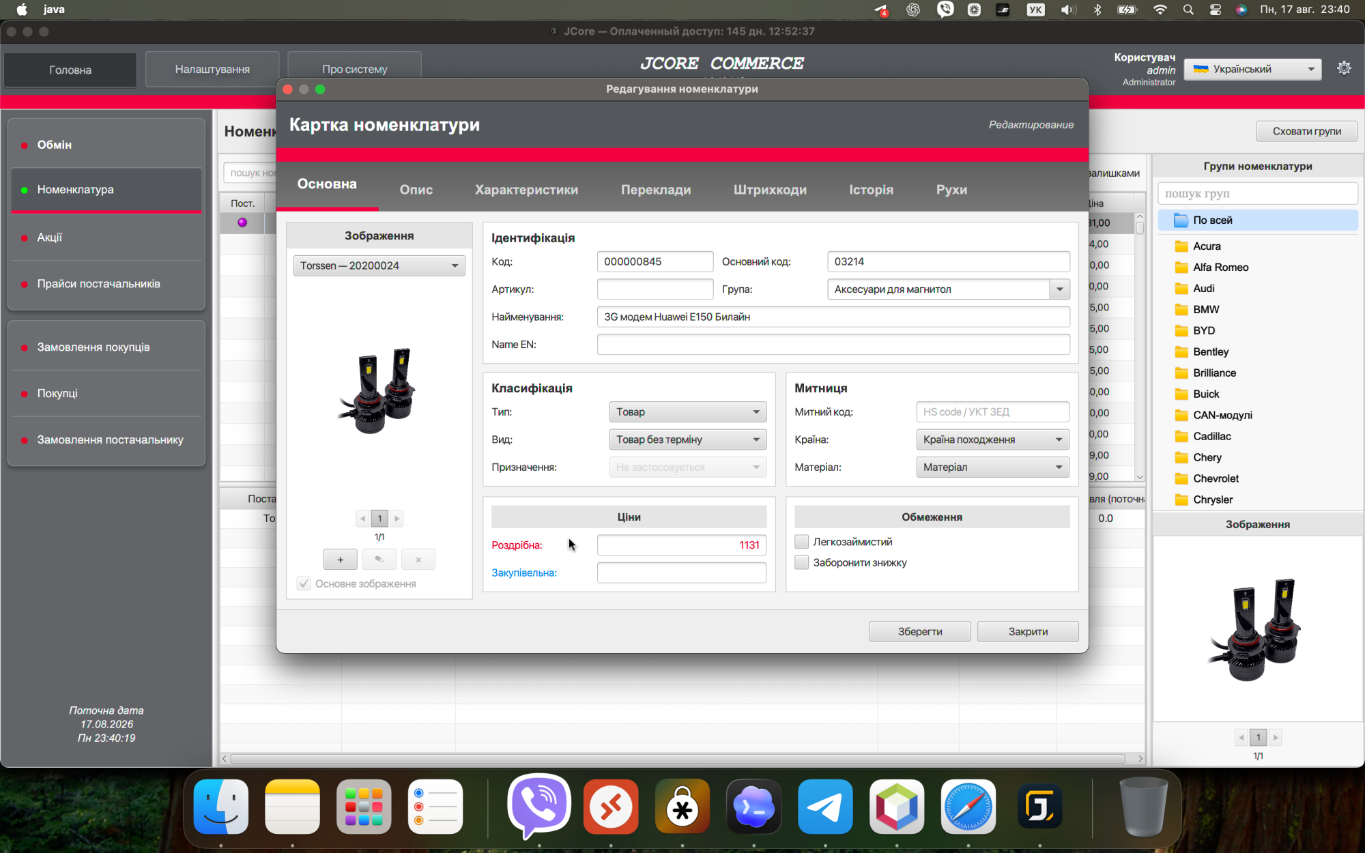Open Spotlight search in the menu bar
1365x853 pixels.
[1188, 10]
